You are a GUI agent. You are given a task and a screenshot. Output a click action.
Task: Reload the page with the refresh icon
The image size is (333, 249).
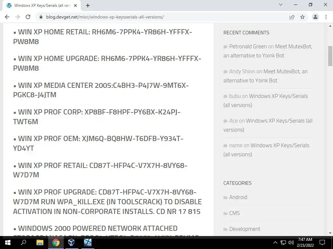pyautogui.click(x=28, y=17)
